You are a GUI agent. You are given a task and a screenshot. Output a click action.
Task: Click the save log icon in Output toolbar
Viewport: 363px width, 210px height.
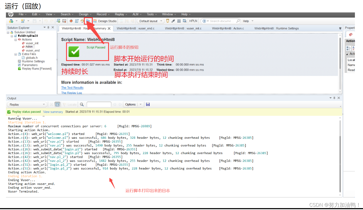click(148, 104)
